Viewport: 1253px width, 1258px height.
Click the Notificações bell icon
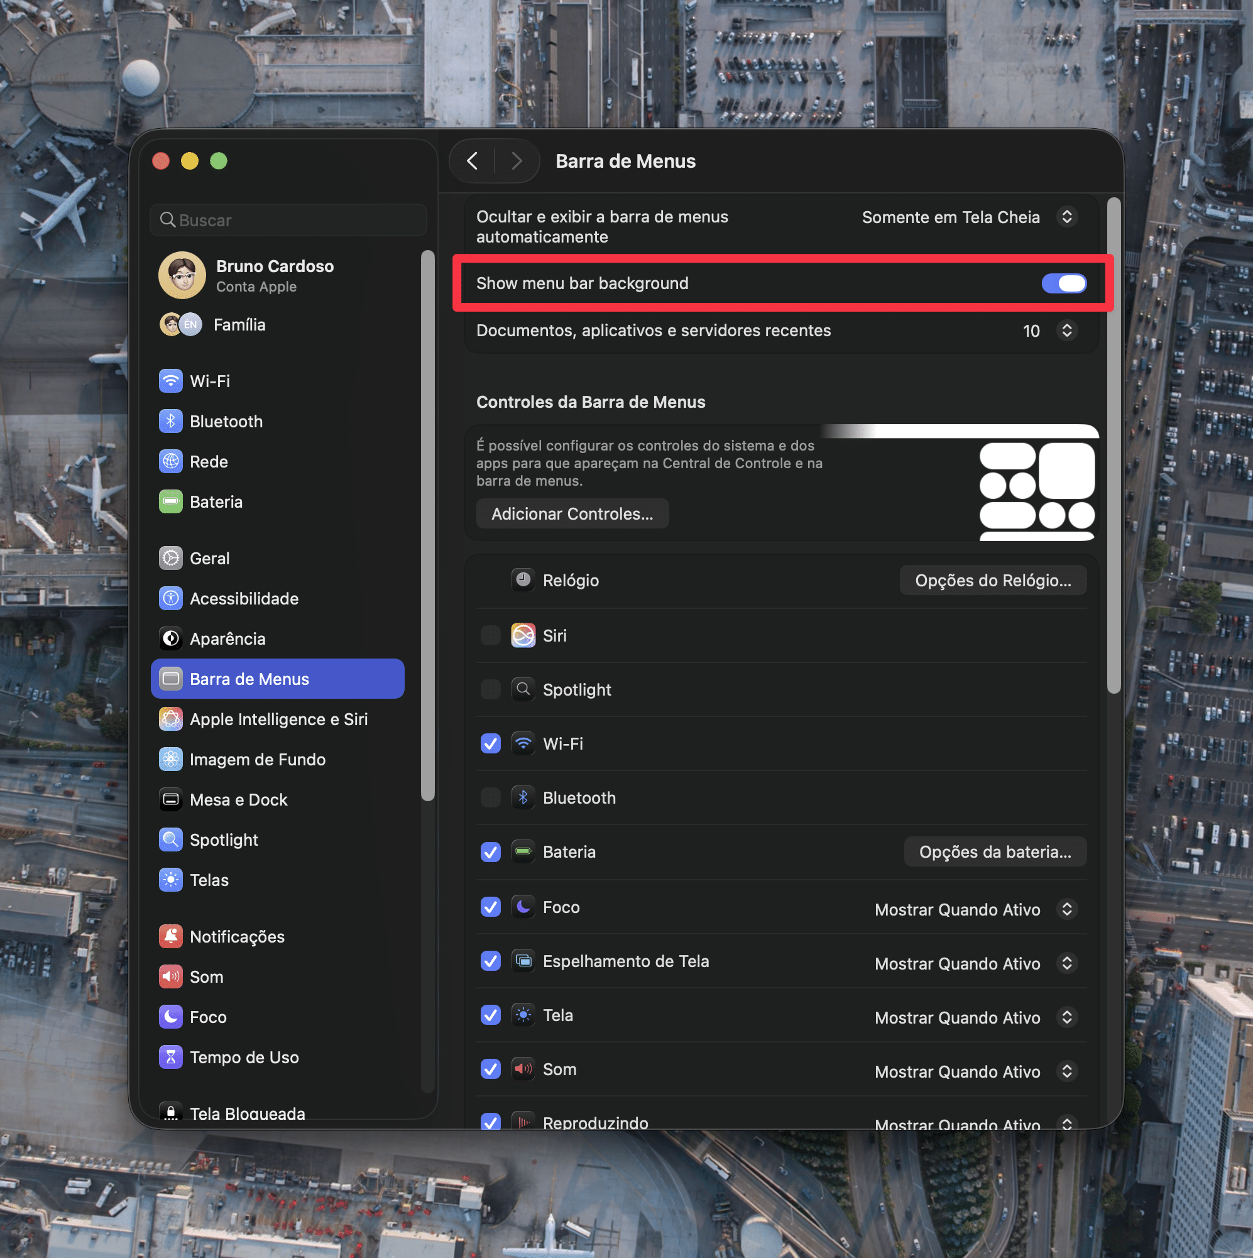[171, 936]
